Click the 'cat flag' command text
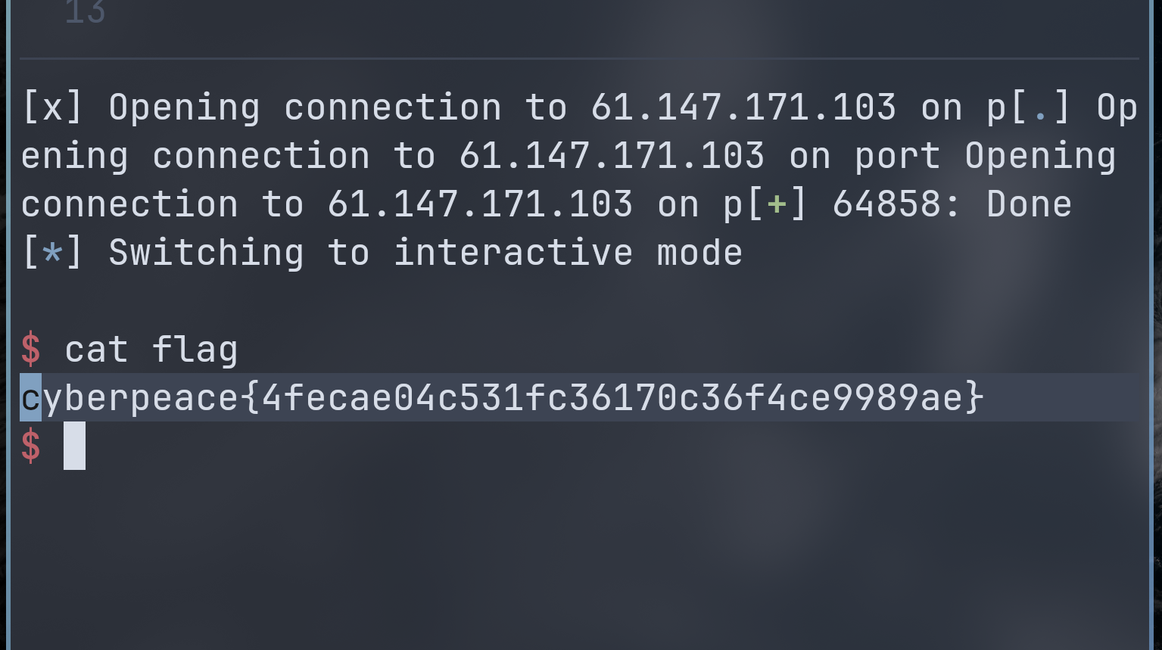 151,350
